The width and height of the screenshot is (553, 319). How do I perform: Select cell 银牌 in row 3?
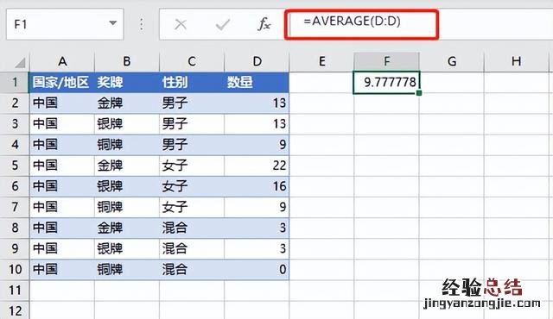point(127,124)
